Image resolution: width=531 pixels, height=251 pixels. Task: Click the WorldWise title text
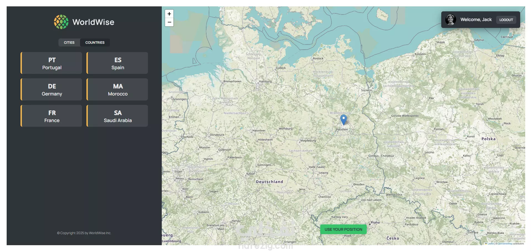(93, 22)
